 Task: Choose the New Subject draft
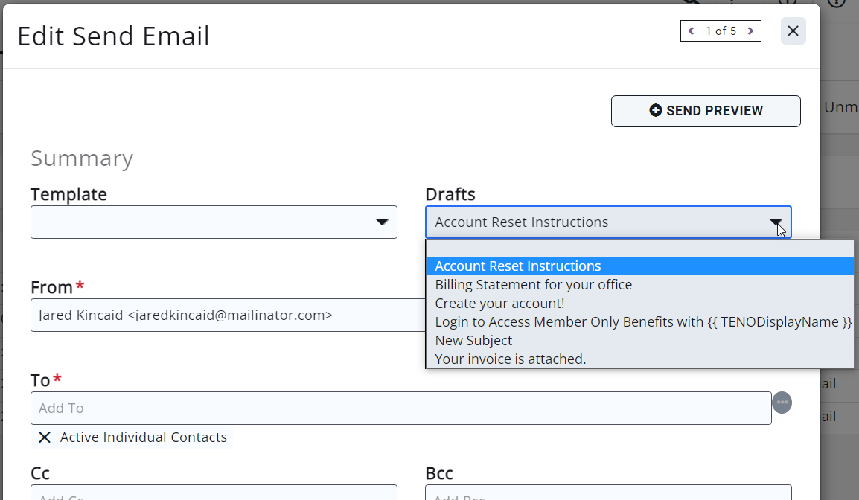tap(473, 341)
